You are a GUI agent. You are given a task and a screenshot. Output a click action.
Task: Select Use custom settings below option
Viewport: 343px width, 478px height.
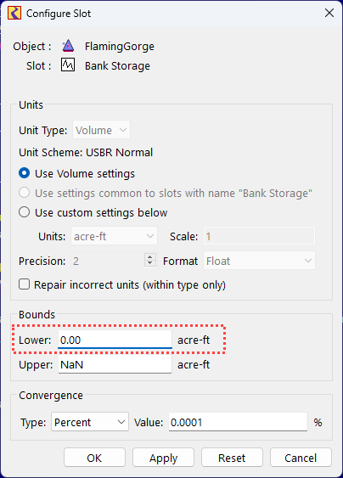pos(25,212)
